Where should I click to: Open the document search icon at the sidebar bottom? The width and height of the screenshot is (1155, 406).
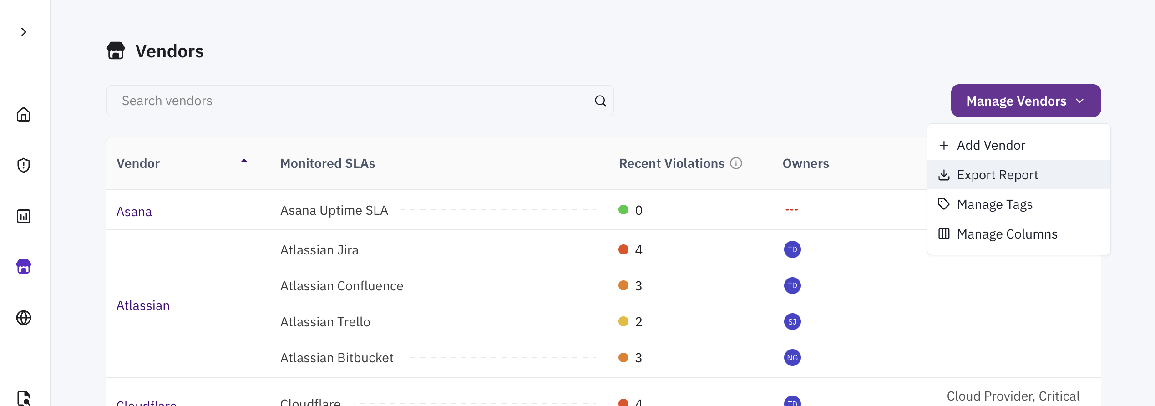[x=24, y=398]
